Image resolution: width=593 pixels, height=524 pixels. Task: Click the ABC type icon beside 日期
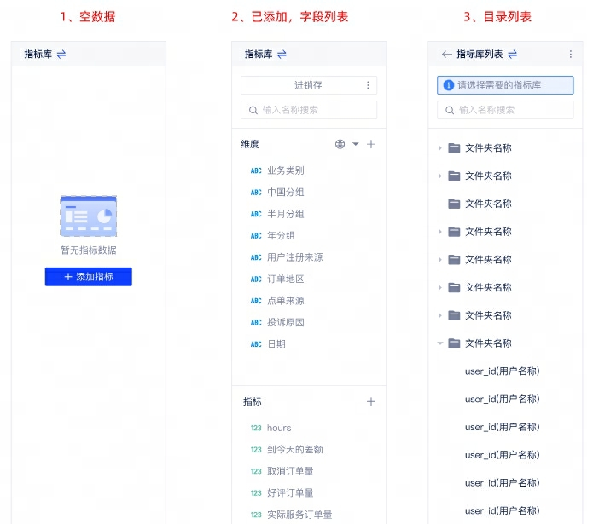(256, 344)
